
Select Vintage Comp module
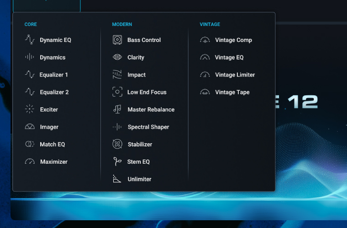(x=233, y=40)
